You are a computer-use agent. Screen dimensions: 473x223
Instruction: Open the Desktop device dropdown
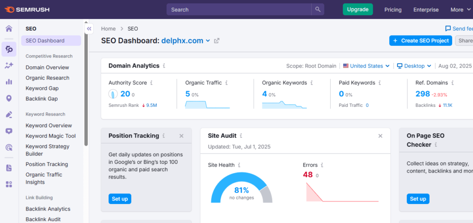click(x=414, y=66)
